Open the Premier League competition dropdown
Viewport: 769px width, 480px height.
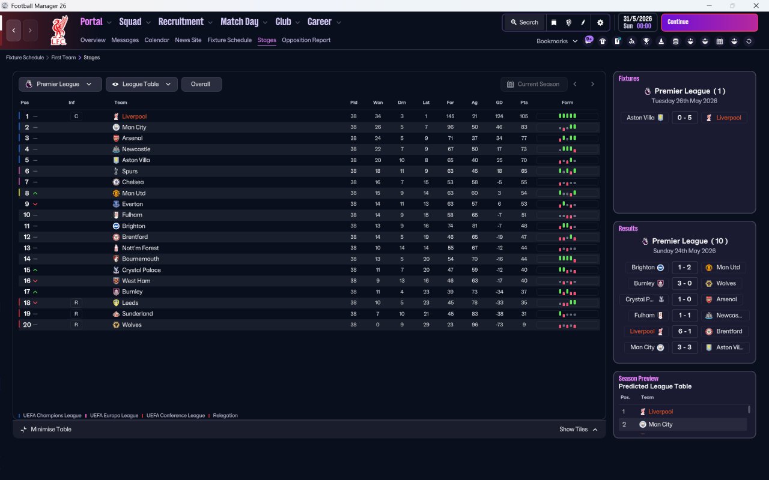coord(59,84)
